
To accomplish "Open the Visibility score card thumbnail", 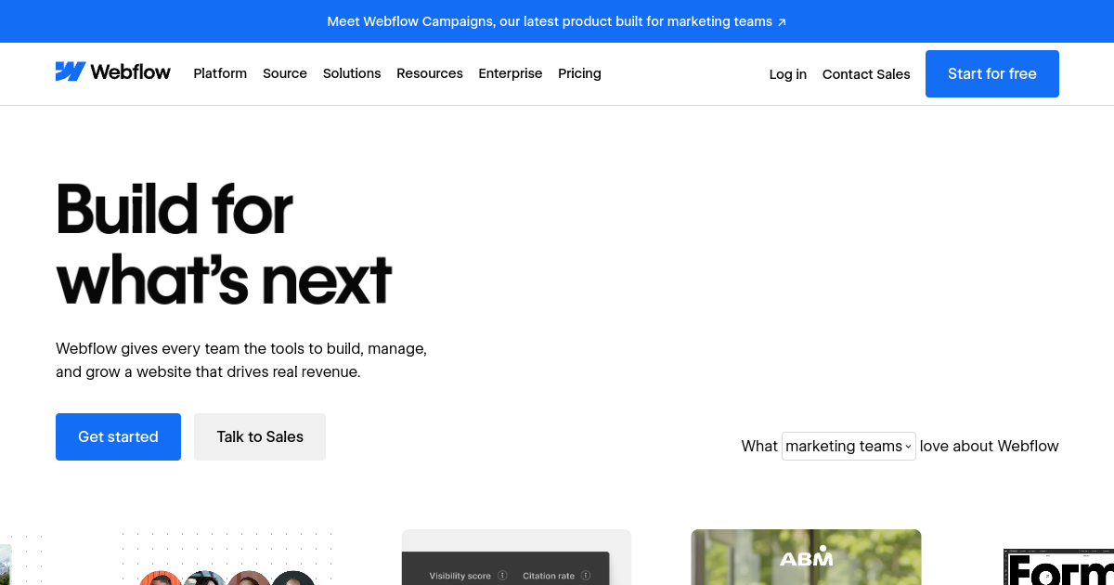I will [516, 557].
